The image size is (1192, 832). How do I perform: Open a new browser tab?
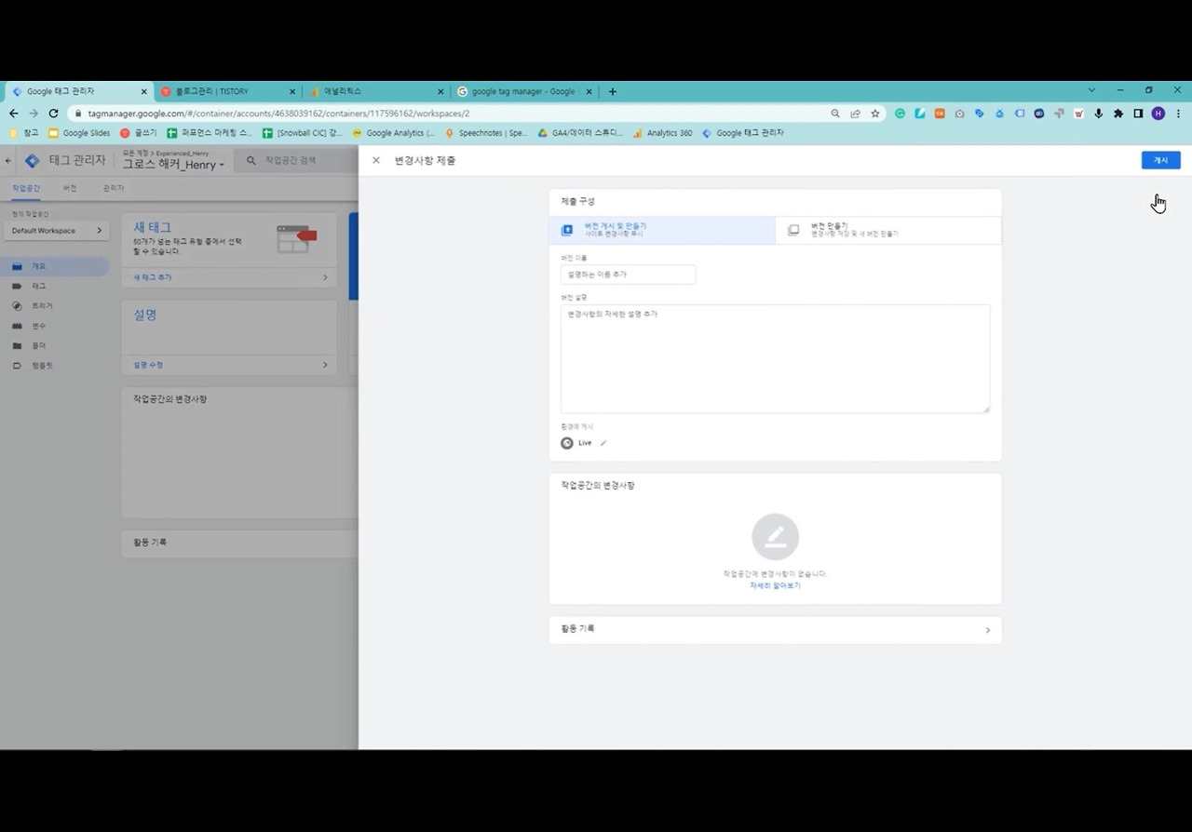[613, 92]
